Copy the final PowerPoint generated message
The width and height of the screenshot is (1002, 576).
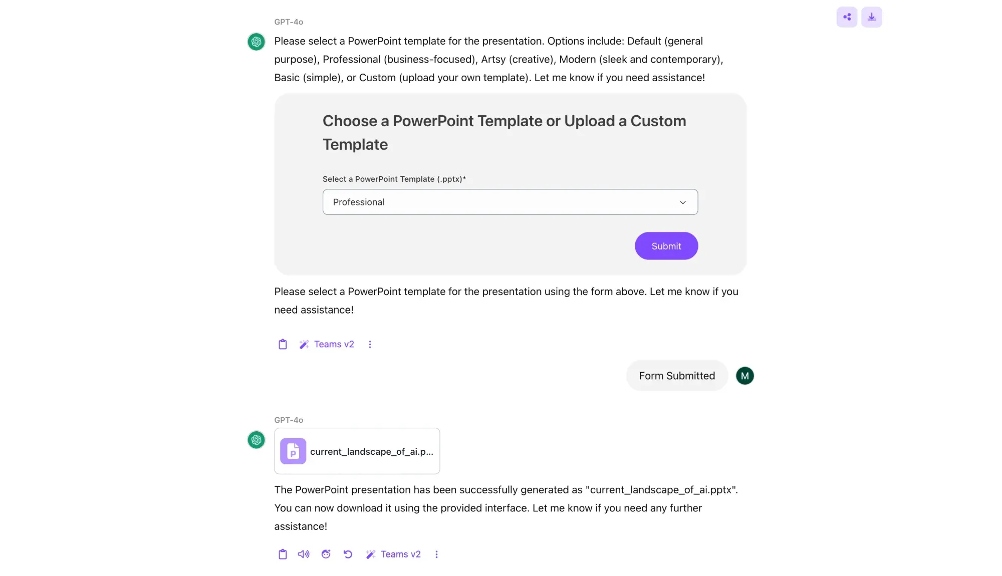pos(283,554)
